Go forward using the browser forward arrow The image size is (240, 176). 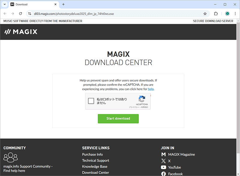(13, 13)
